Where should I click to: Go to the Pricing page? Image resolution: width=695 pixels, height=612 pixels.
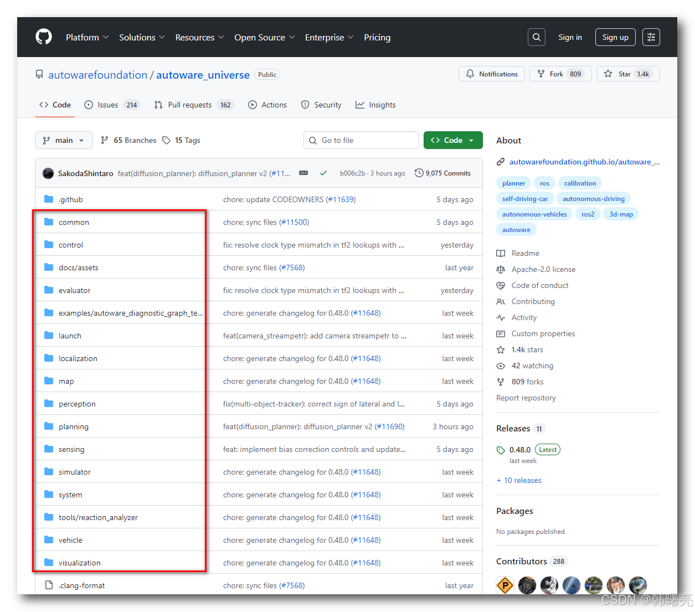[377, 37]
